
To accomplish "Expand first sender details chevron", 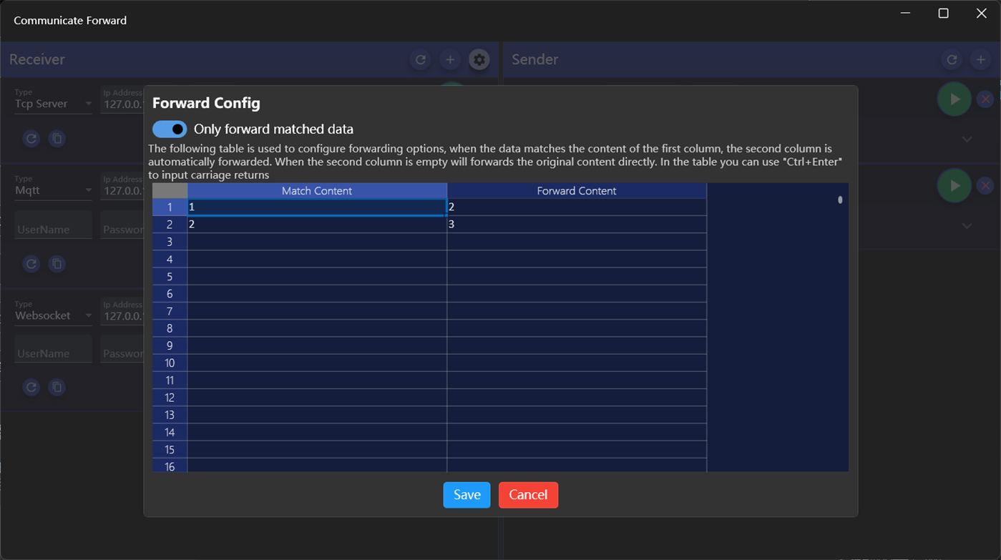I will pos(967,139).
